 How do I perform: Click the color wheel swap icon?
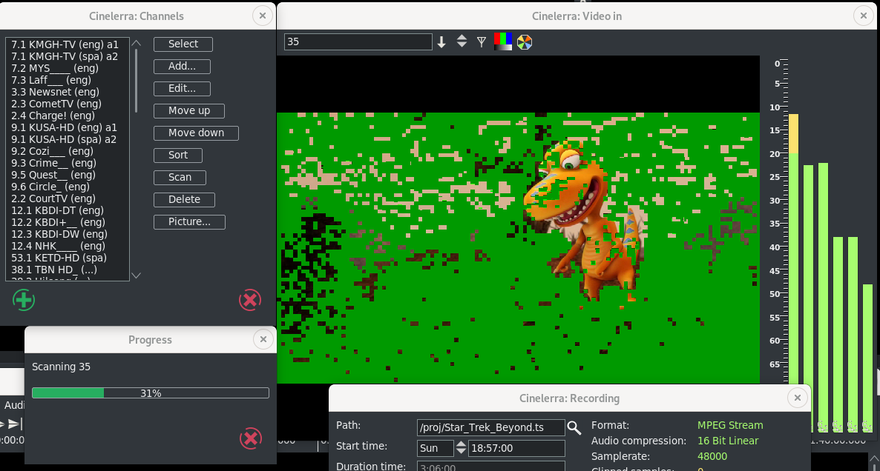[525, 42]
